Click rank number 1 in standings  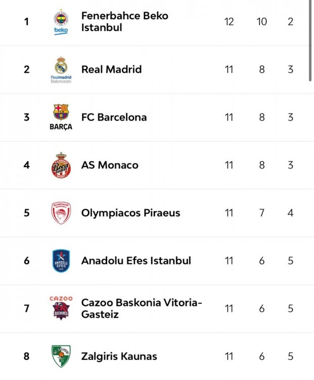click(x=27, y=22)
